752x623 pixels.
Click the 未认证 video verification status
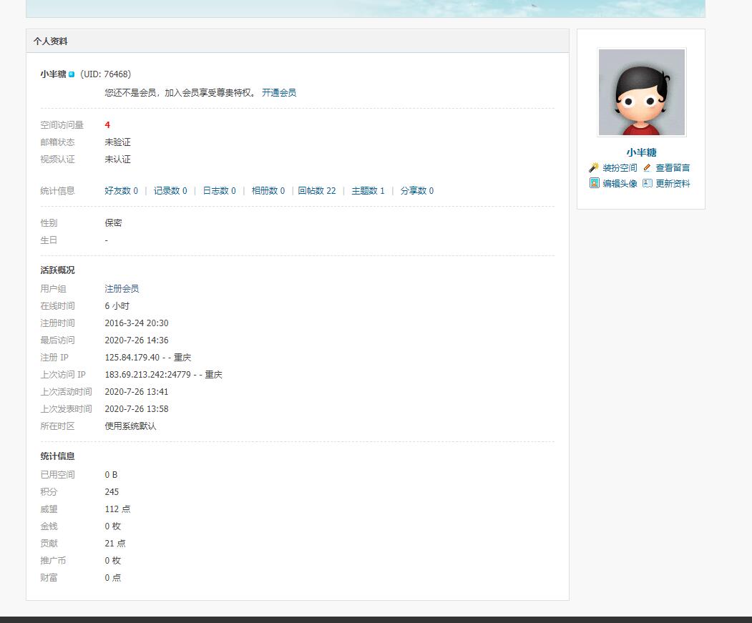pos(117,160)
